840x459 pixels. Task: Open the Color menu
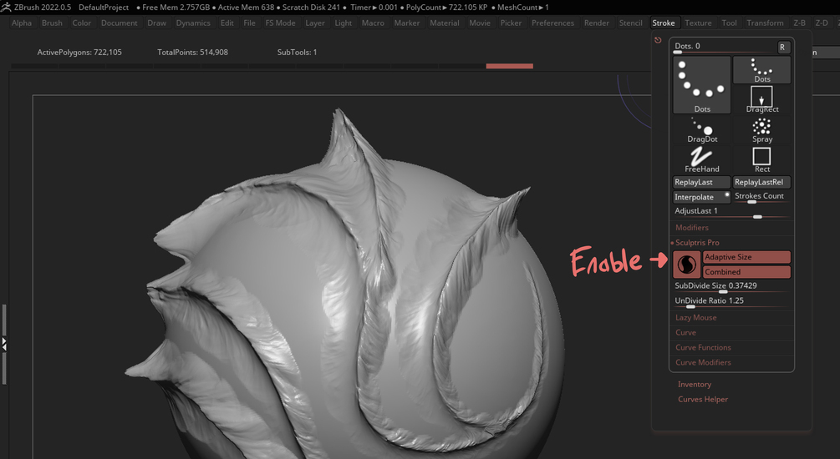click(x=81, y=23)
